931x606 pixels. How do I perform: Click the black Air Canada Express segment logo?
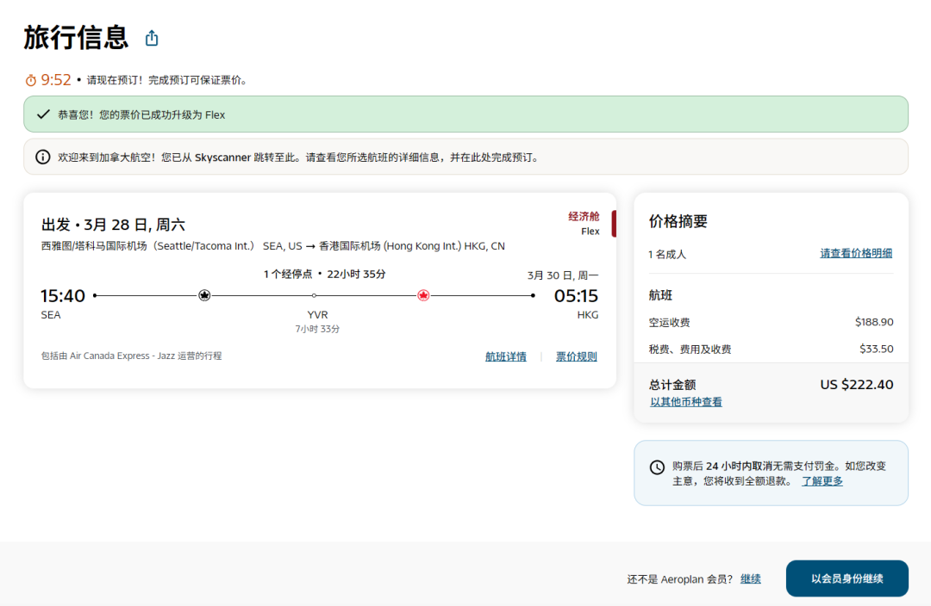204,295
